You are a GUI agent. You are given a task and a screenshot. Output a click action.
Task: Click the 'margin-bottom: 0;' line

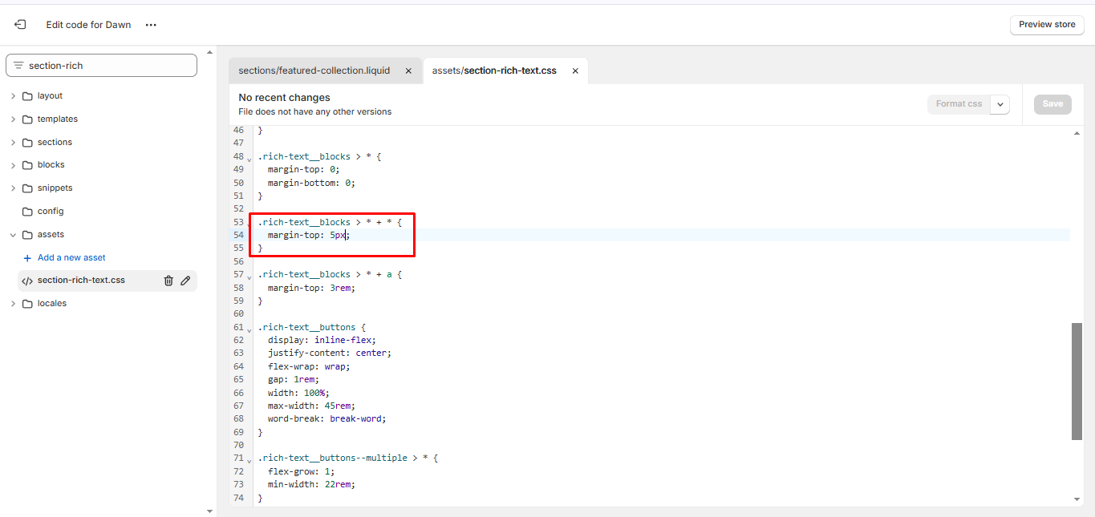(311, 183)
